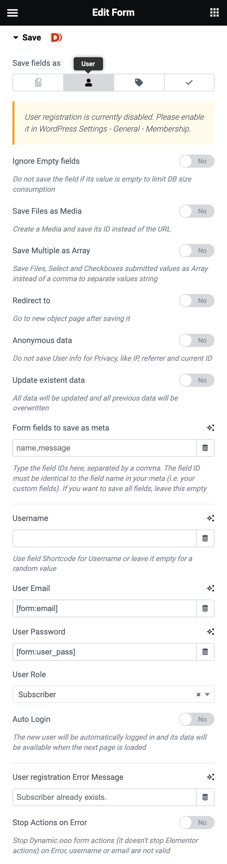Click the Dynamic.ooo logo beside Save

[56, 37]
